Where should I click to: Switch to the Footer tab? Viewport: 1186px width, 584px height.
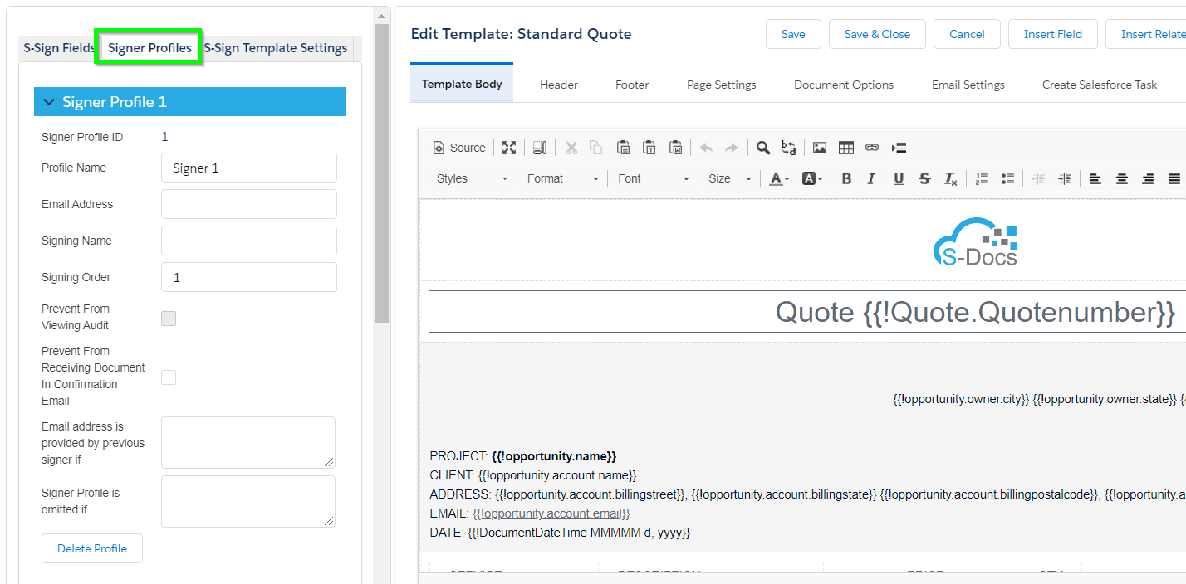(632, 85)
